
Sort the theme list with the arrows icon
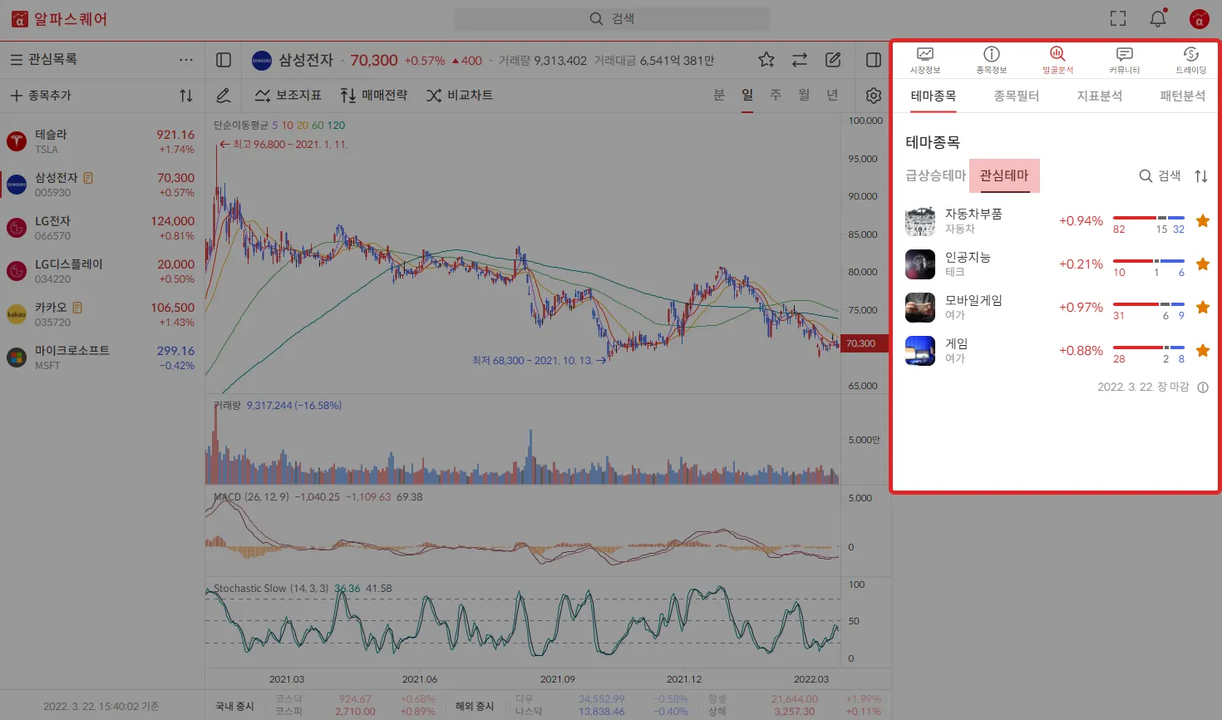[1201, 176]
